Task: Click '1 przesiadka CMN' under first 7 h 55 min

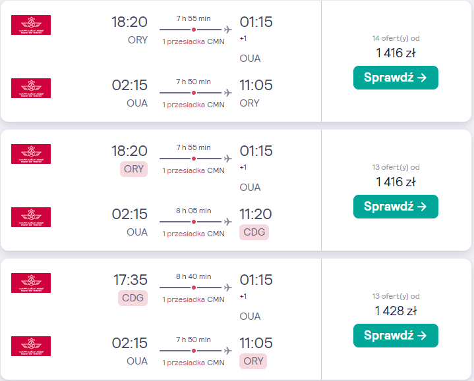Action: tap(193, 41)
